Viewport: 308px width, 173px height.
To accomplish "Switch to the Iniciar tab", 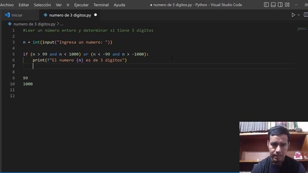I will point(20,15).
